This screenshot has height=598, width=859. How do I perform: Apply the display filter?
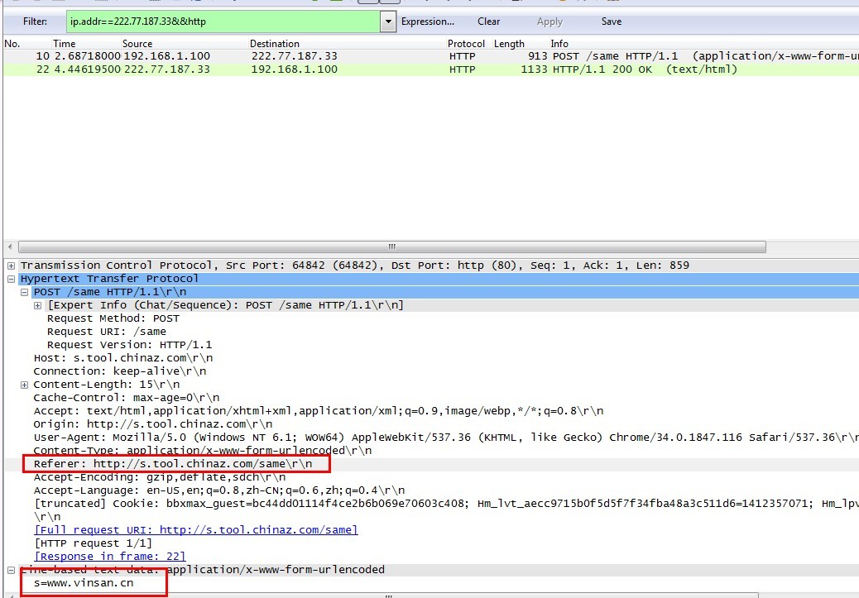point(549,22)
